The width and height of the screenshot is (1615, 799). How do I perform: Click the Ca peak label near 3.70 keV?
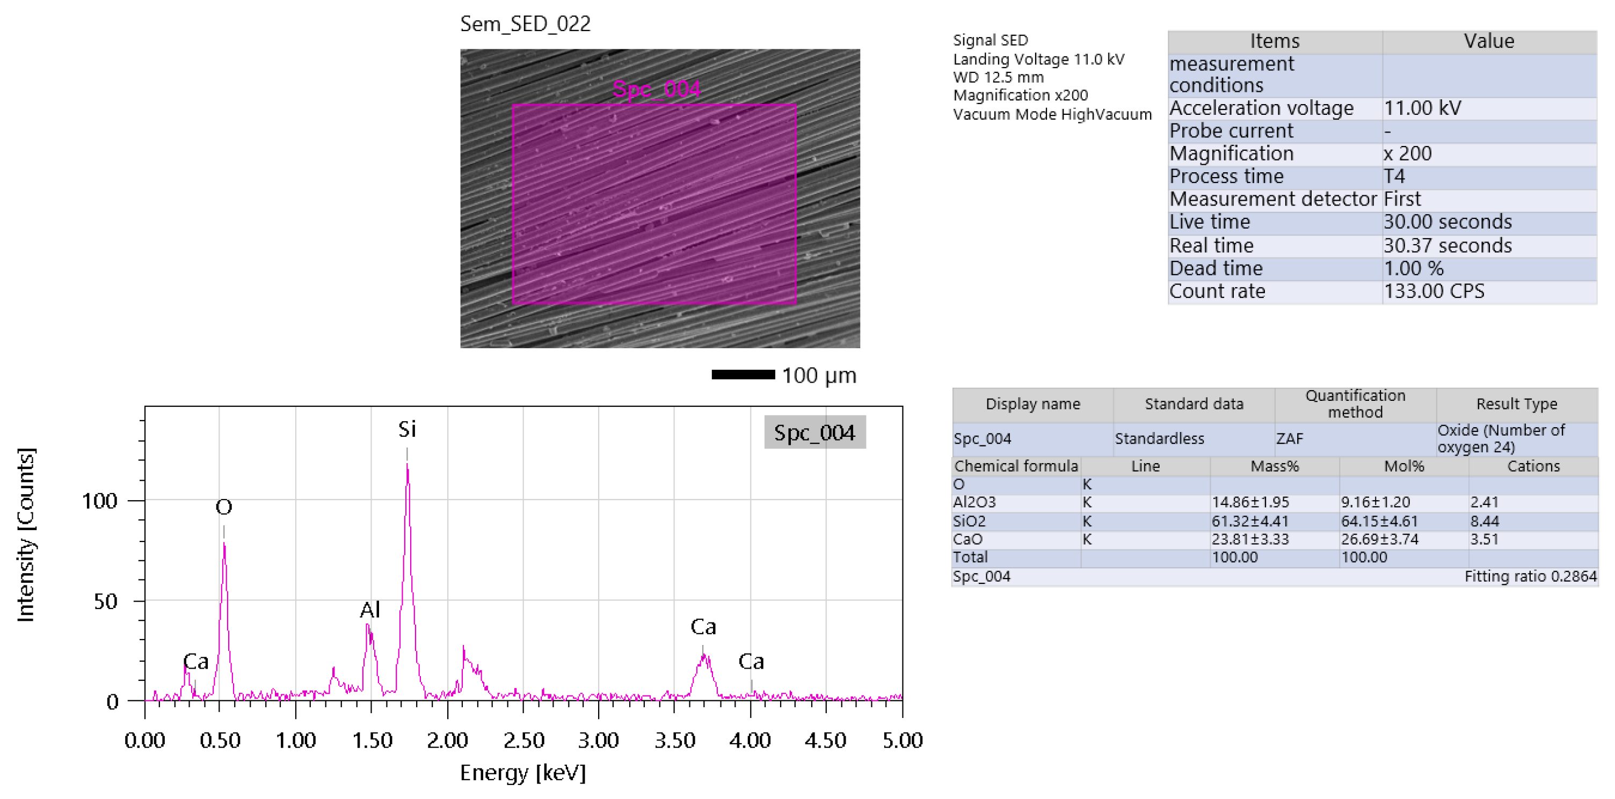[x=703, y=626]
